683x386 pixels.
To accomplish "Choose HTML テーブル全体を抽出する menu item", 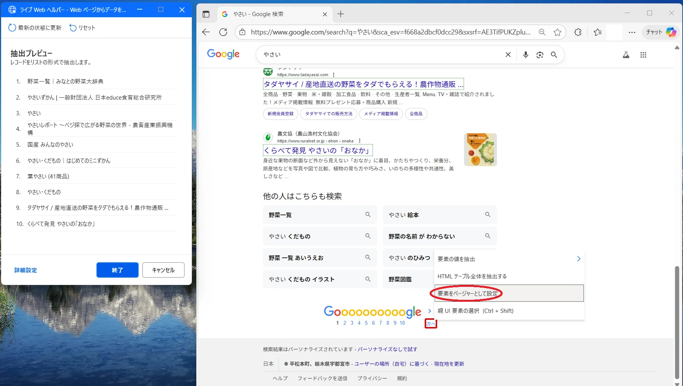I will pyautogui.click(x=509, y=276).
